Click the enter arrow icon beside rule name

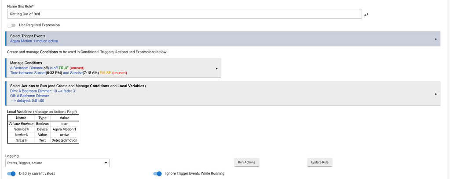coord(366,14)
